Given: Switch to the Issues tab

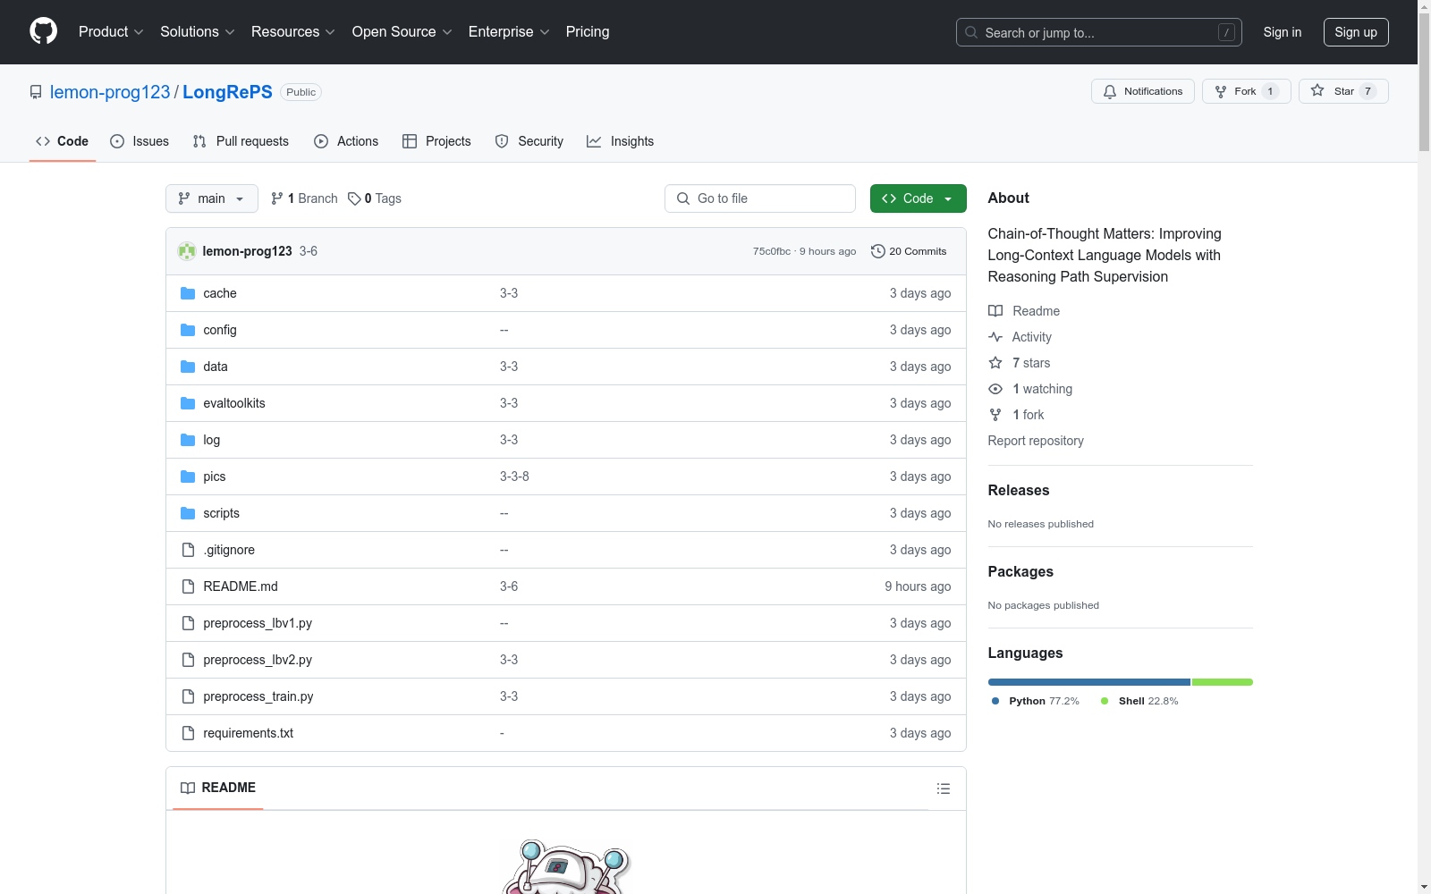Looking at the screenshot, I should [x=140, y=141].
